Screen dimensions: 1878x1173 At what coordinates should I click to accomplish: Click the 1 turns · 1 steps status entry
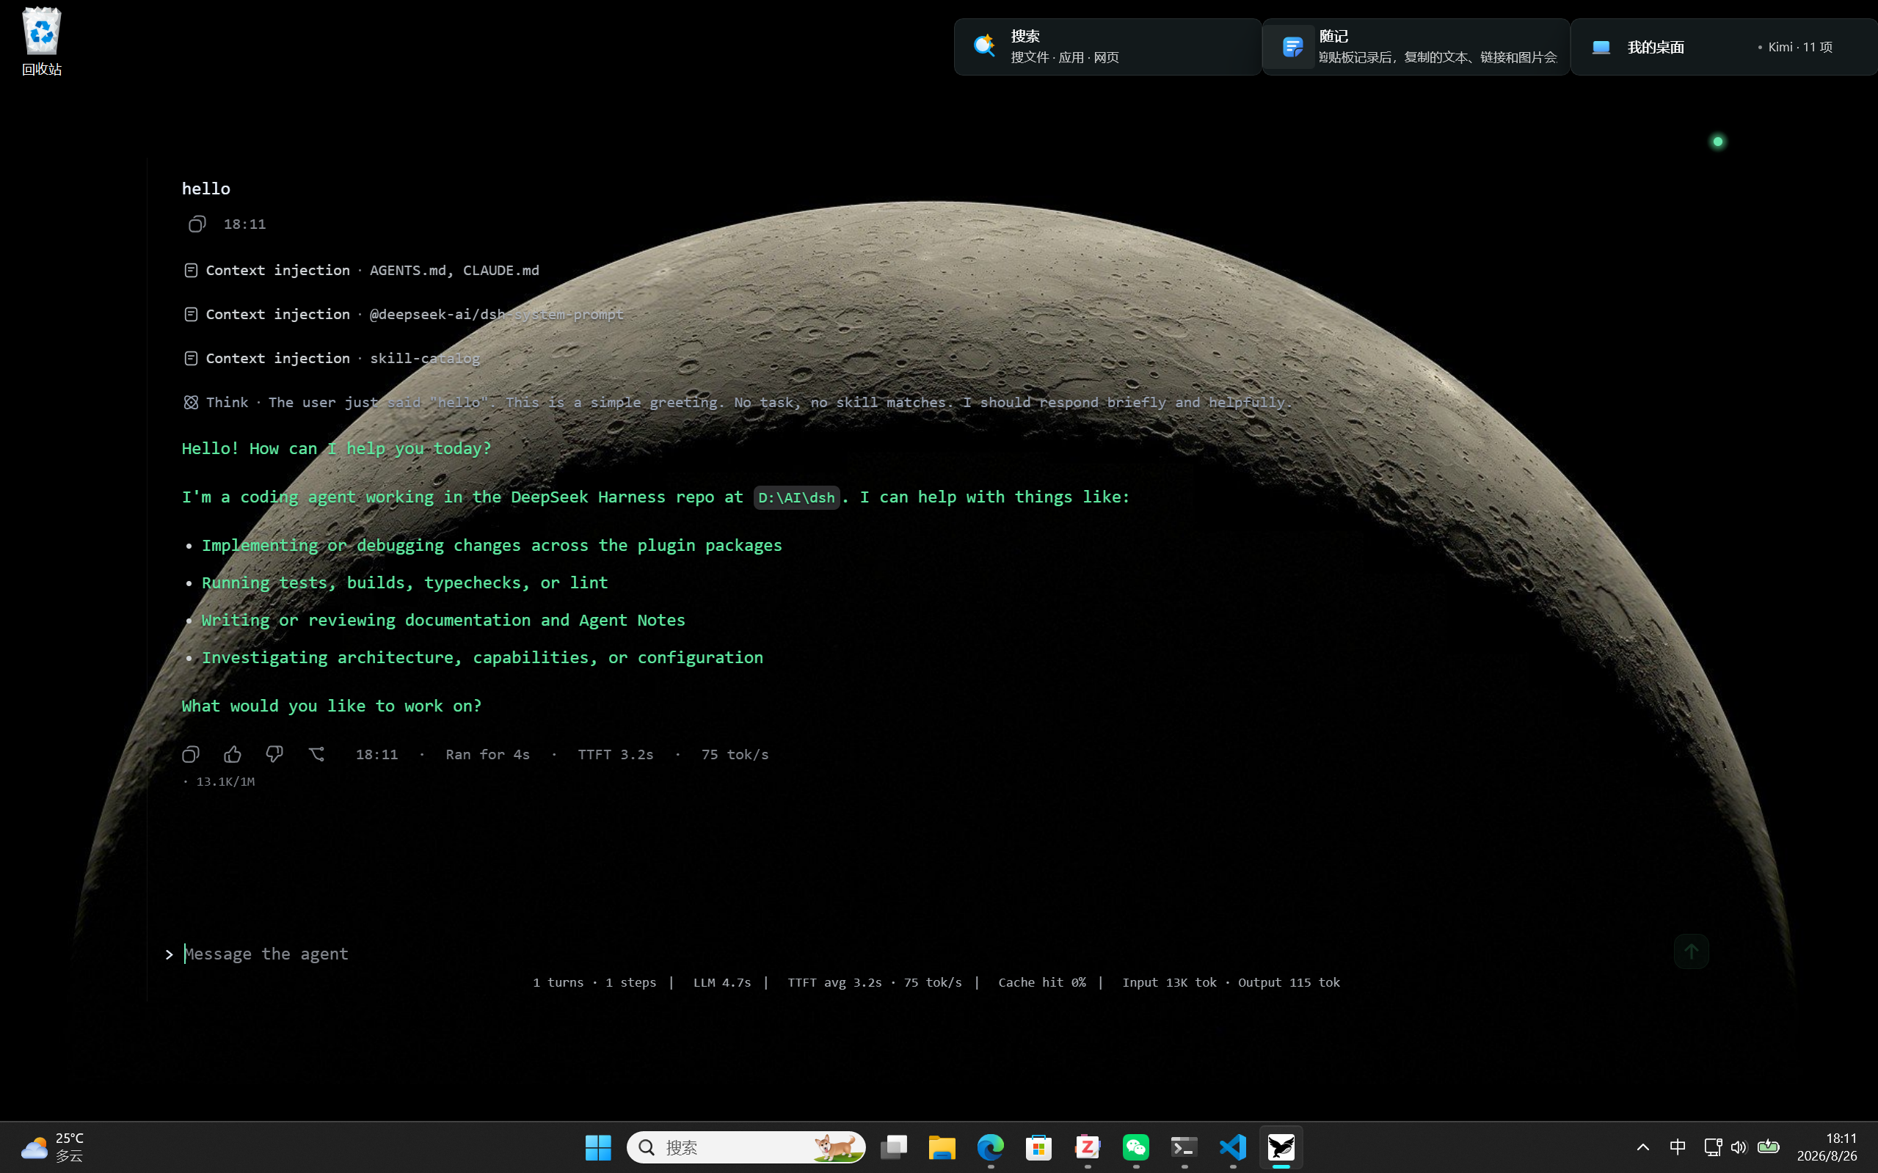[594, 982]
